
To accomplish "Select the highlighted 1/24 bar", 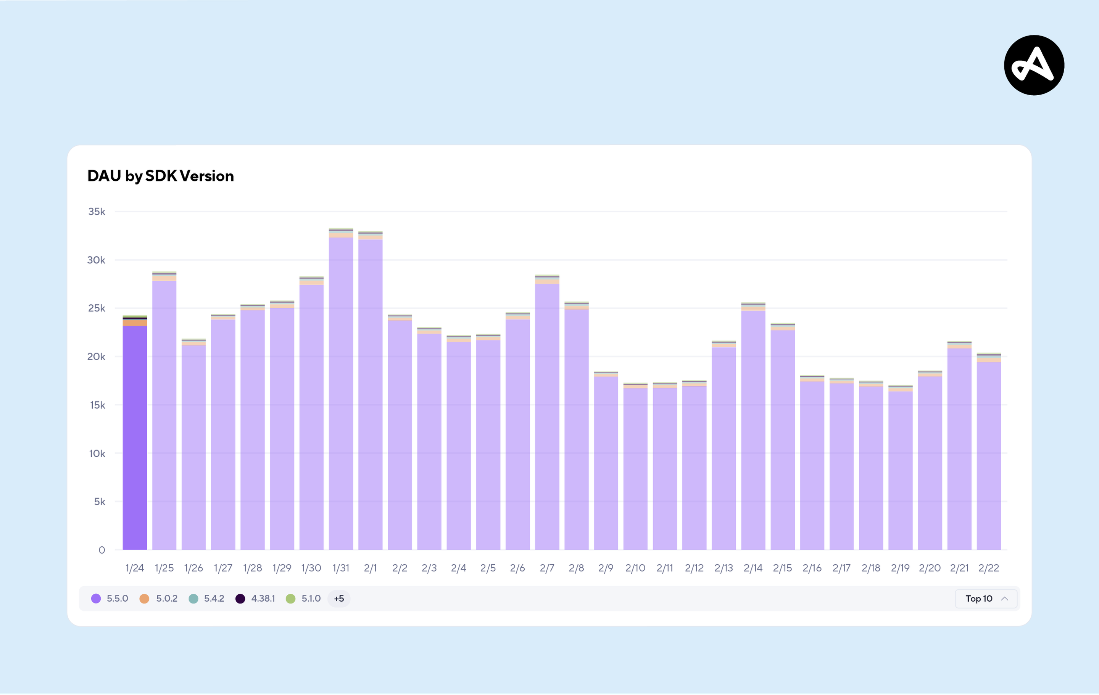I will (x=135, y=432).
